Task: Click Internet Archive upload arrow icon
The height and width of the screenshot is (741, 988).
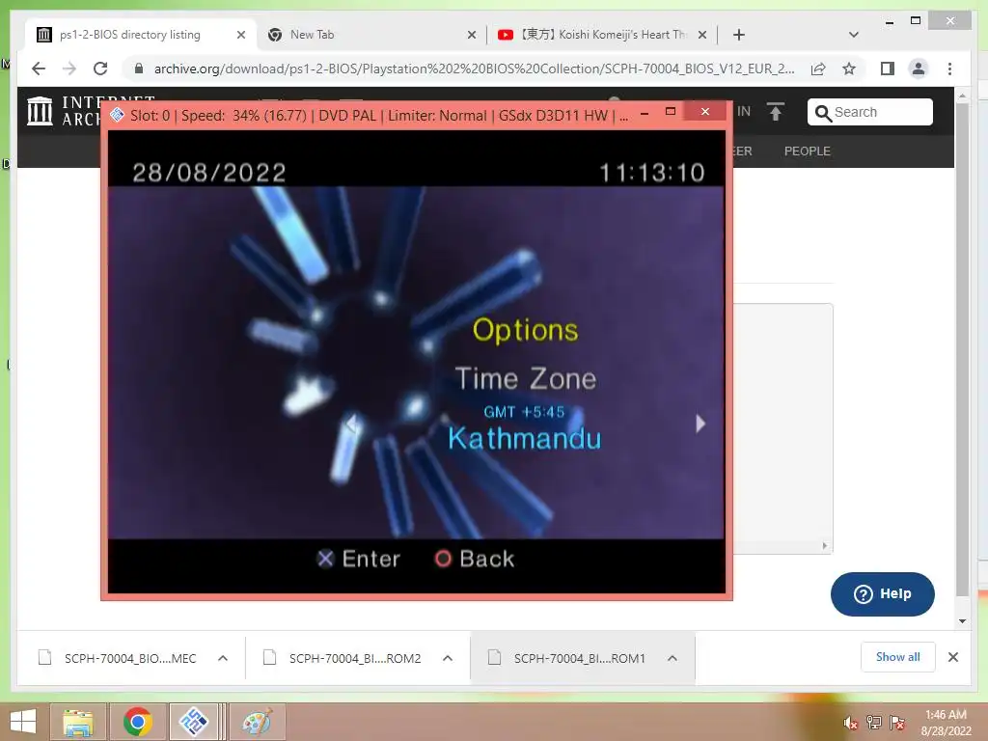Action: [x=776, y=112]
